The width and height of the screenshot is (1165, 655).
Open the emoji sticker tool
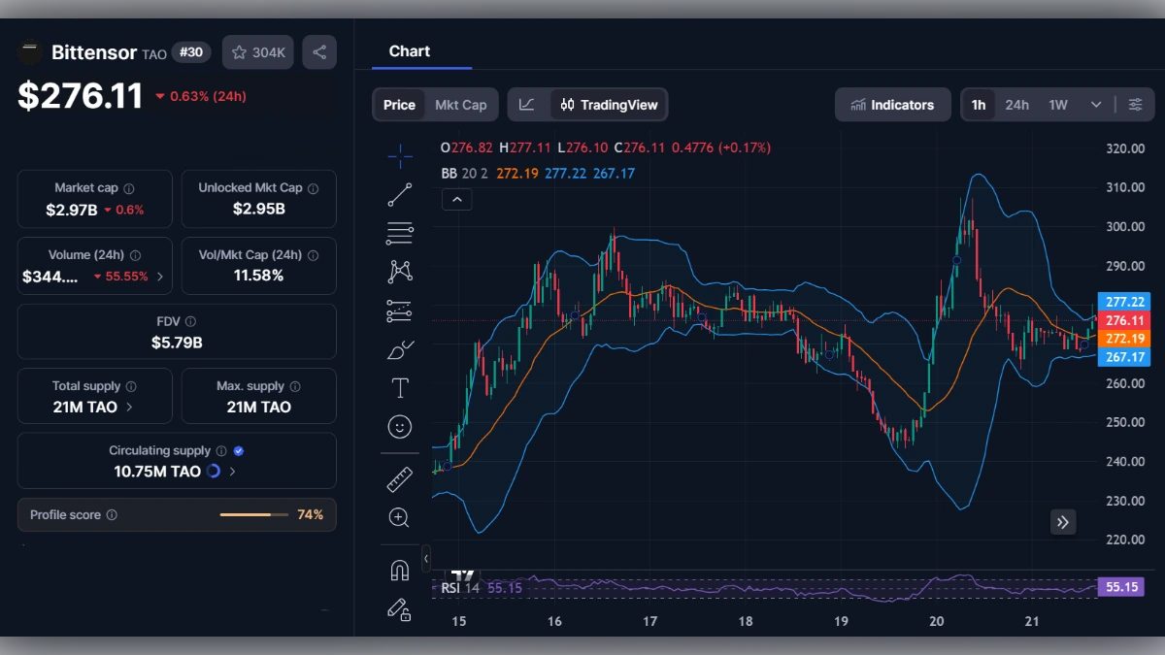tap(399, 426)
